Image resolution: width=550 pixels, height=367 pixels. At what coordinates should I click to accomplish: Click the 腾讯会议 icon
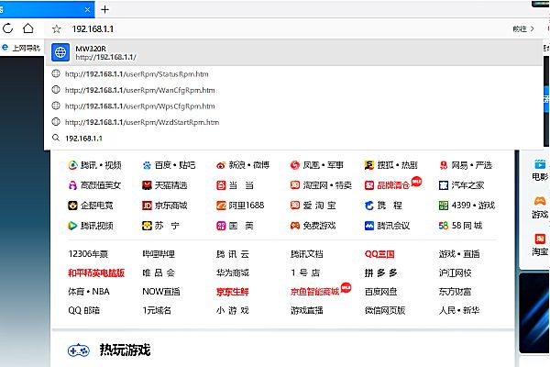coord(369,226)
